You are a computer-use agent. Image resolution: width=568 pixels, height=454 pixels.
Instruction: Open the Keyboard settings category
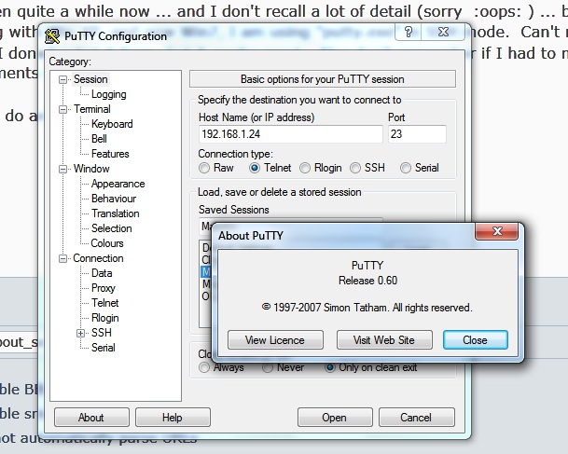(x=112, y=124)
